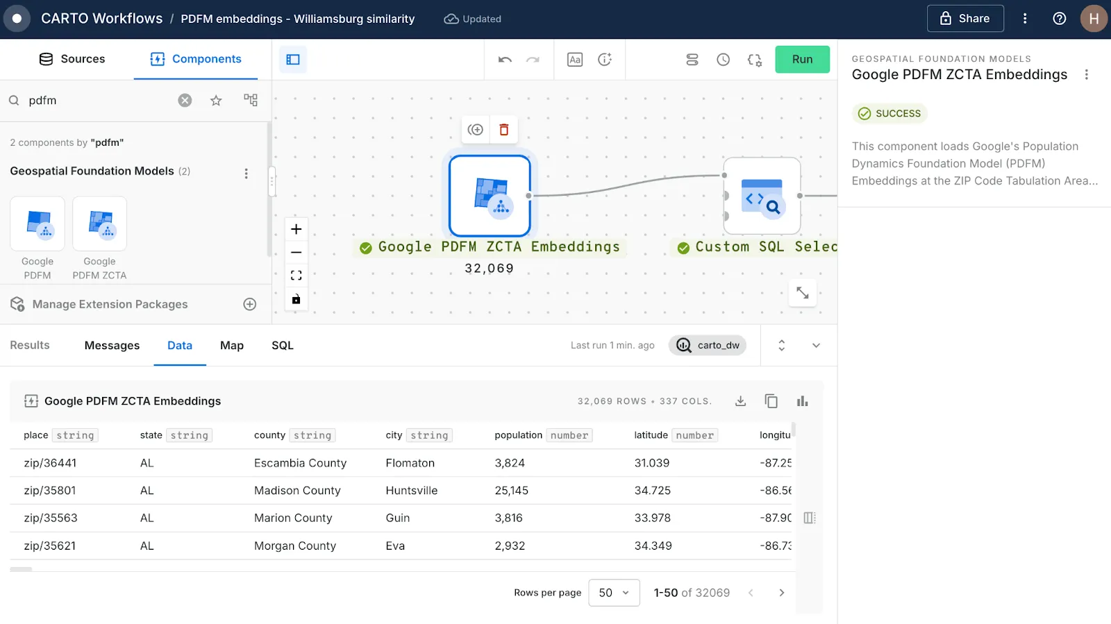Undo the last action
Viewport: 1111px width, 624px height.
tap(505, 60)
